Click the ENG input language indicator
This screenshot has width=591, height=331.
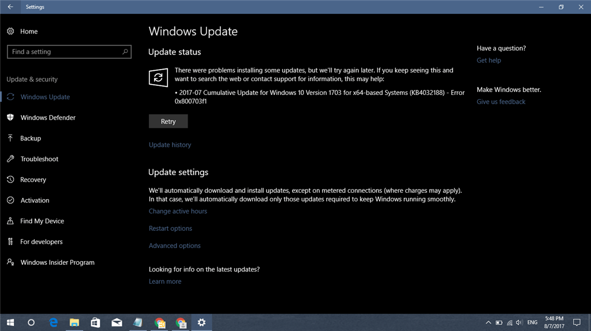(x=532, y=322)
